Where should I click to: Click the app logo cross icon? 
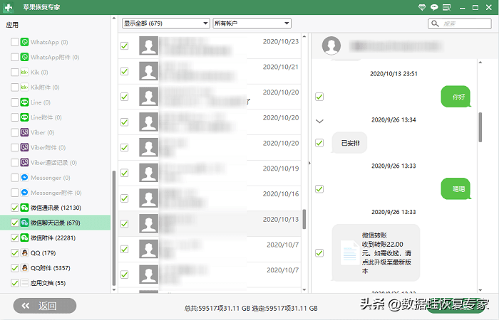pyautogui.click(x=8, y=7)
